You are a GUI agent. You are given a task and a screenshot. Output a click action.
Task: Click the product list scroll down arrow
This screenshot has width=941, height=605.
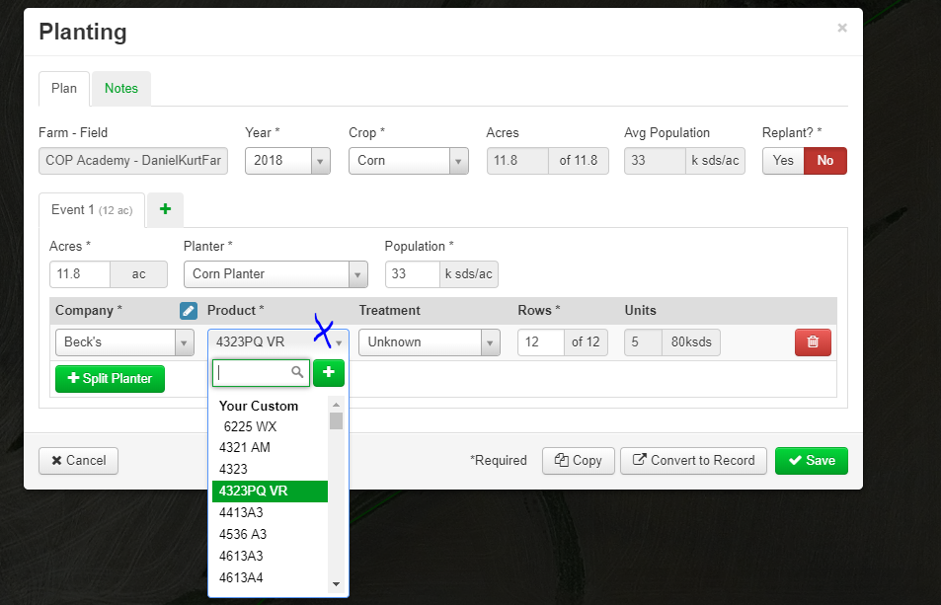336,584
